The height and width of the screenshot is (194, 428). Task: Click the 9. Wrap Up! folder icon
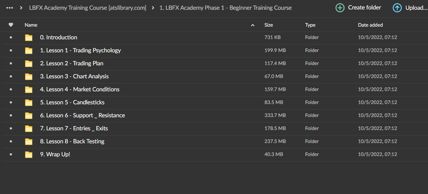29,155
